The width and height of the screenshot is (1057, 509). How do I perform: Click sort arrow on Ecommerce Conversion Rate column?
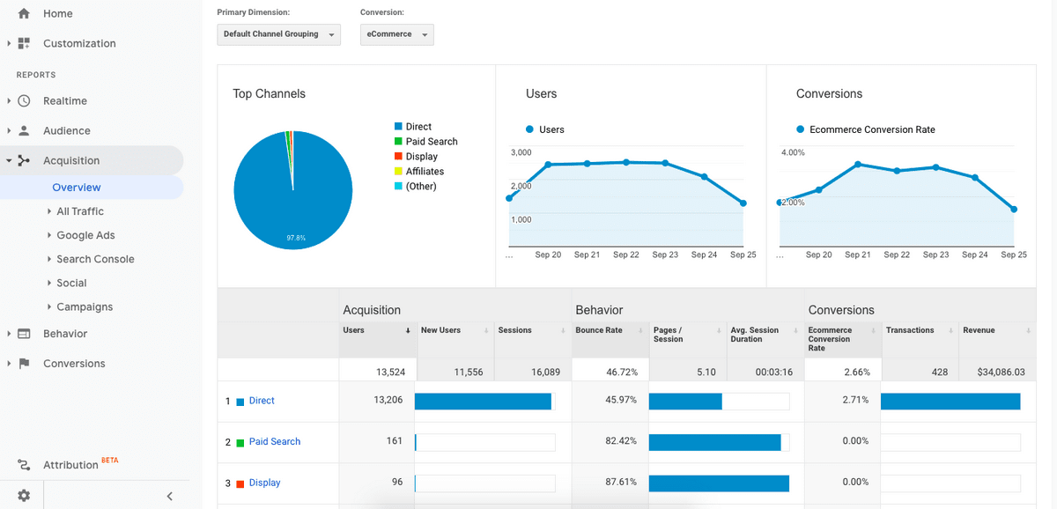pos(873,330)
